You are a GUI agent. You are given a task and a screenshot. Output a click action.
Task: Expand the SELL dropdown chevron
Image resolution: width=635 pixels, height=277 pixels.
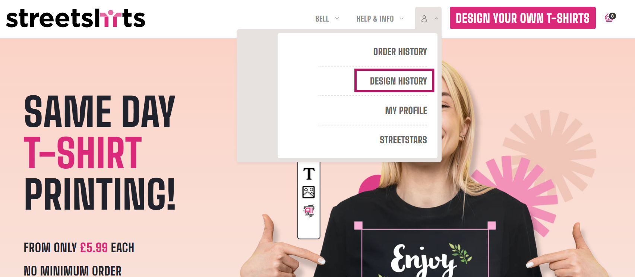click(x=337, y=18)
